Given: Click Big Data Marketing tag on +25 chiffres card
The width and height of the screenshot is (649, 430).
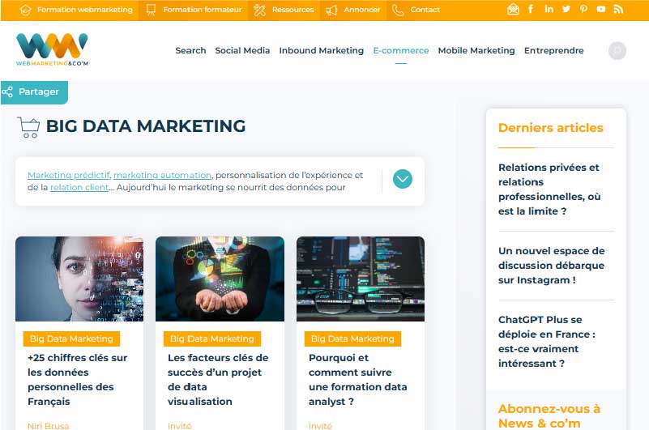Looking at the screenshot, I should tap(71, 338).
